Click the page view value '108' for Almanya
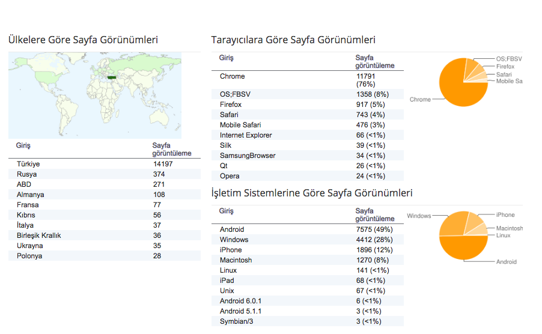Viewport: 542px width, 334px height. 159,195
